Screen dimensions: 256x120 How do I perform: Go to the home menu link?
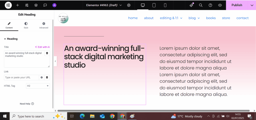pos(133,18)
